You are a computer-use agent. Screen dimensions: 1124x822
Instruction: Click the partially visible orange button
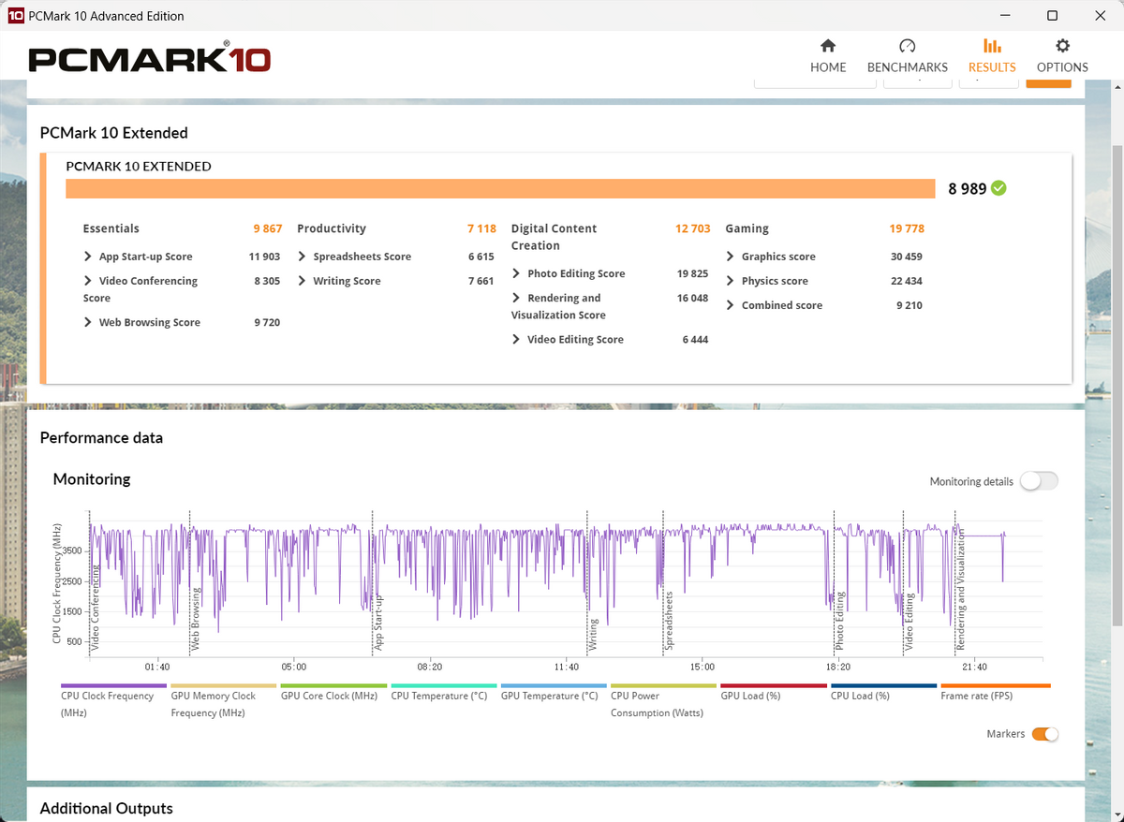click(x=1048, y=84)
